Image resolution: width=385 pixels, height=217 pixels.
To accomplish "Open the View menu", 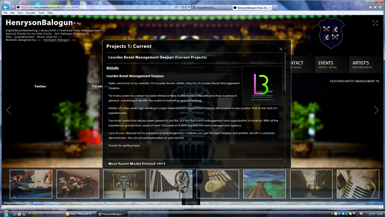I will click(x=20, y=13).
